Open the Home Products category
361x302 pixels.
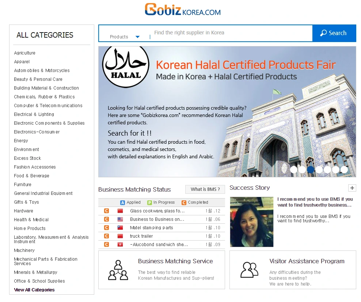point(30,229)
